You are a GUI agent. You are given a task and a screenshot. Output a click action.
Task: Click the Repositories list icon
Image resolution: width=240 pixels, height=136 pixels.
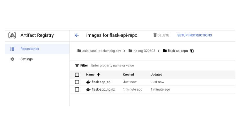pyautogui.click(x=12, y=49)
